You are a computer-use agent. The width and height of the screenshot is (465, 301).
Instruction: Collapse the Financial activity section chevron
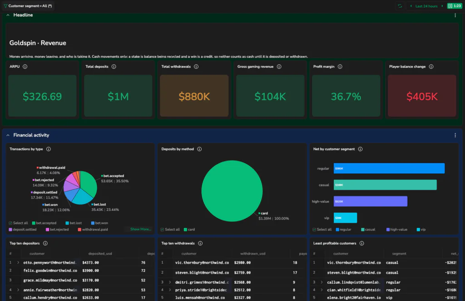(x=8, y=135)
